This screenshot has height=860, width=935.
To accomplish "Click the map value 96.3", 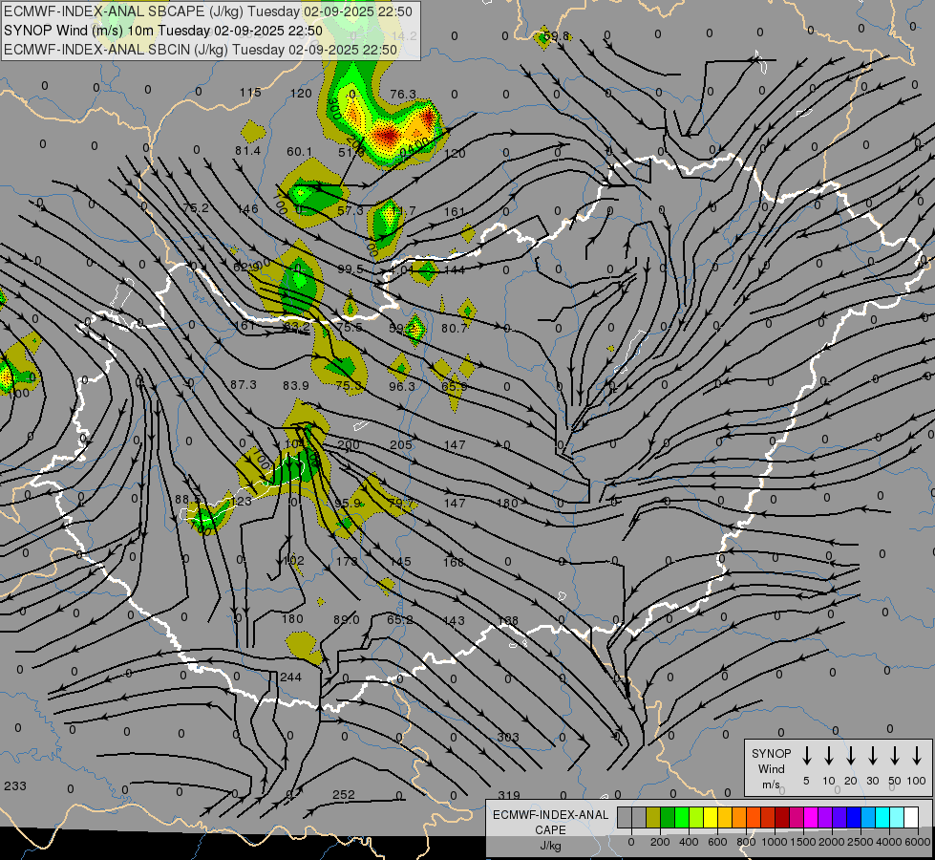I will click(x=402, y=387).
